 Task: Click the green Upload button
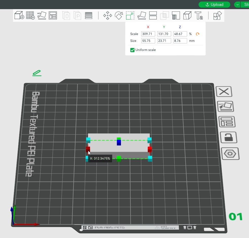point(214,5)
